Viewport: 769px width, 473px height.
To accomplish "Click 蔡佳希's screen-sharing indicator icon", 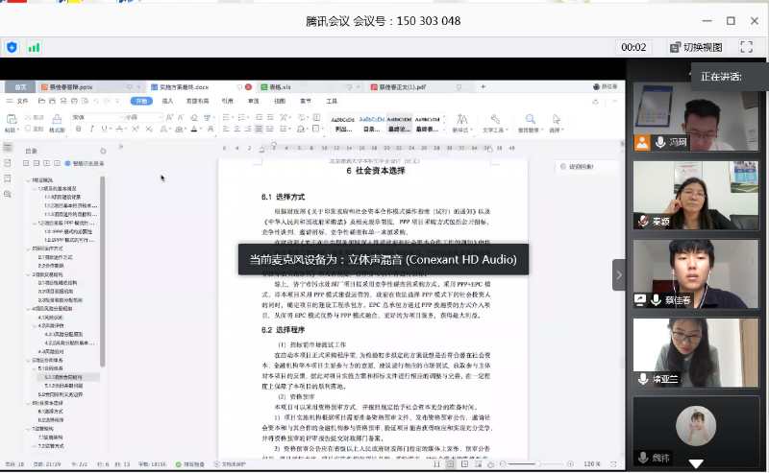I will (x=642, y=299).
